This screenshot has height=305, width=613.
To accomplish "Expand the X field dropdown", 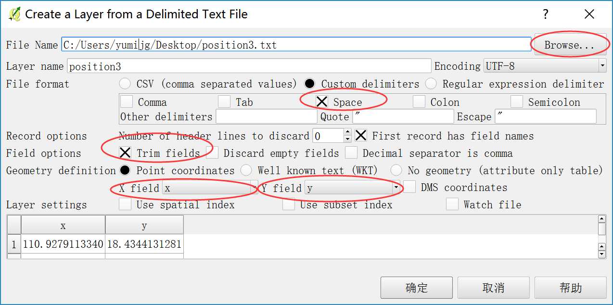I will tap(210, 188).
